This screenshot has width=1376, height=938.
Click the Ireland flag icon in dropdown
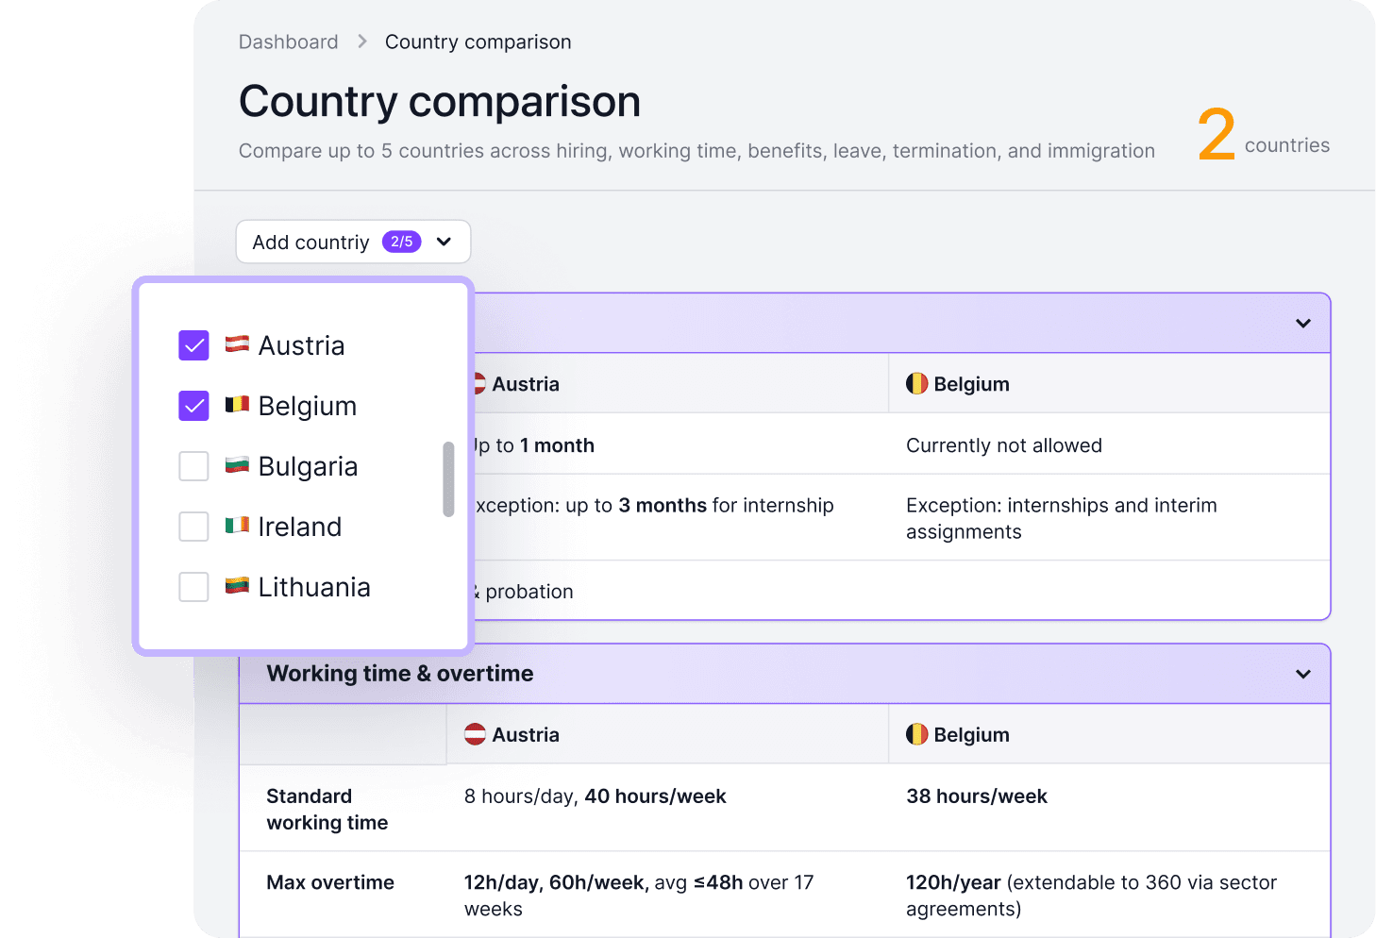(x=237, y=526)
